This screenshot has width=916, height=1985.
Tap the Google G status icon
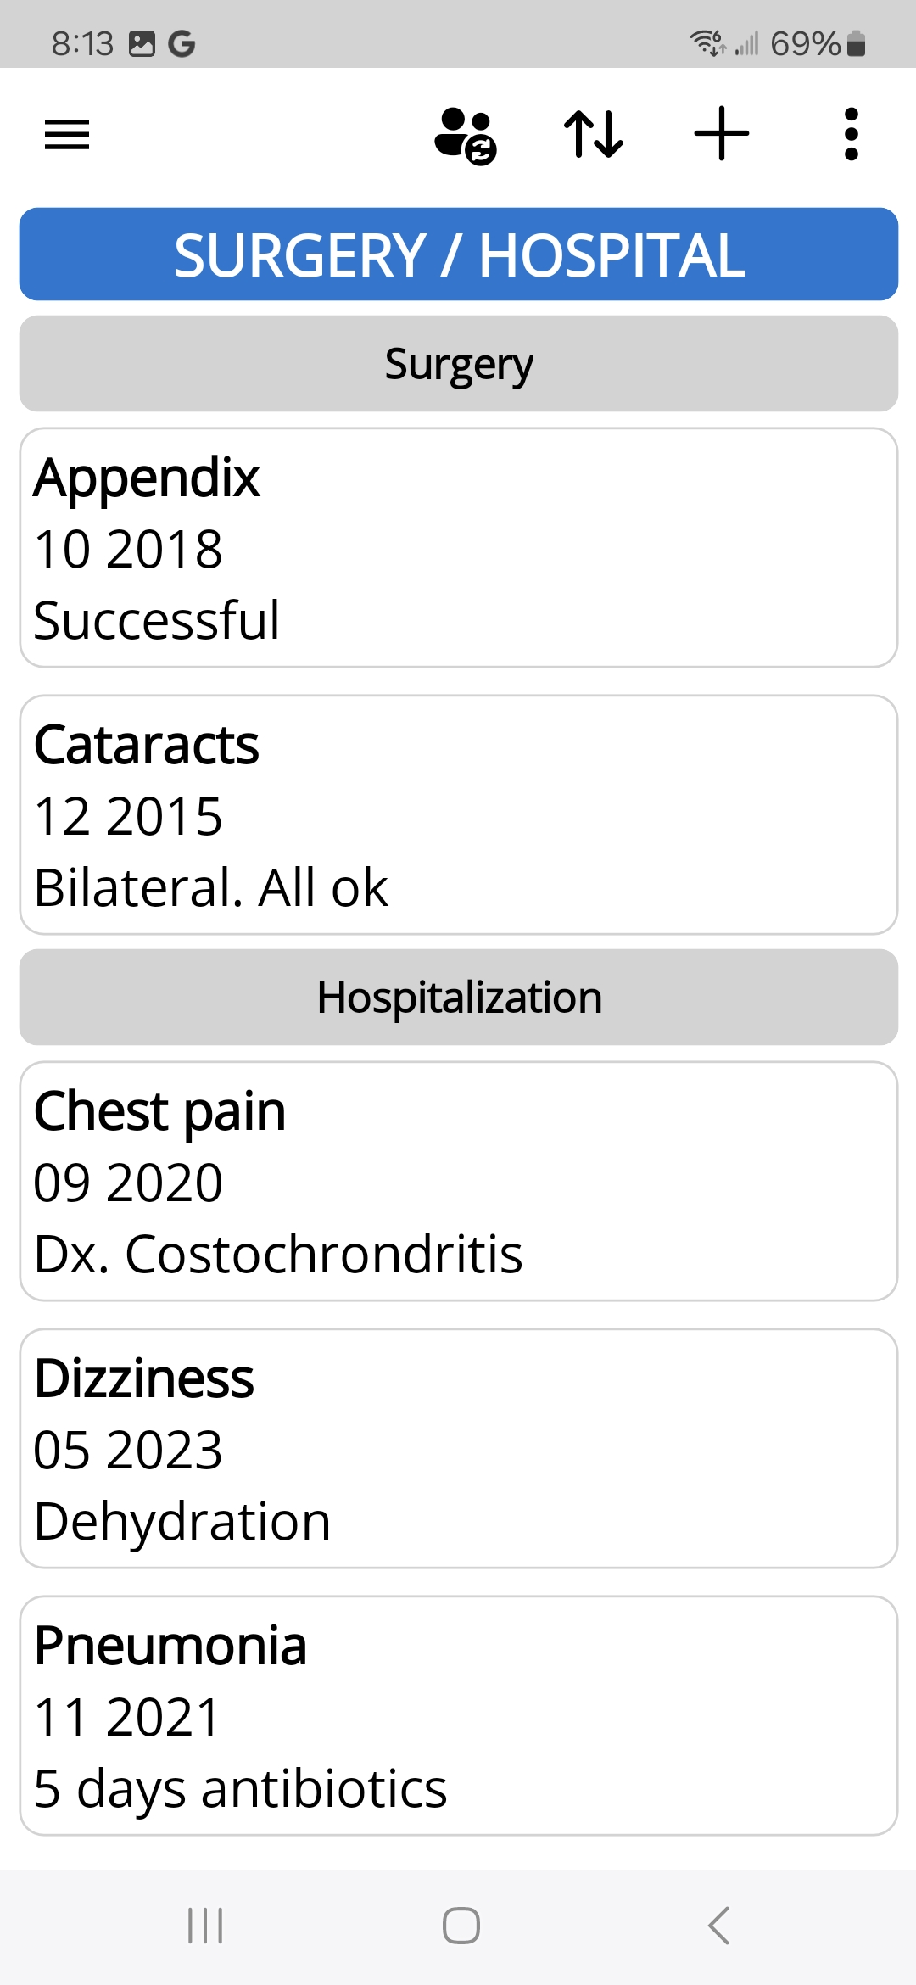182,43
